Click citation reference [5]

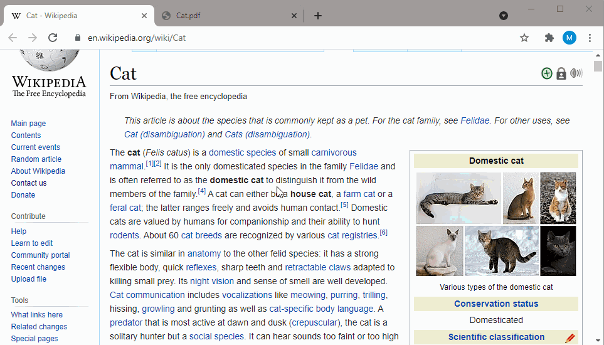[x=344, y=205]
